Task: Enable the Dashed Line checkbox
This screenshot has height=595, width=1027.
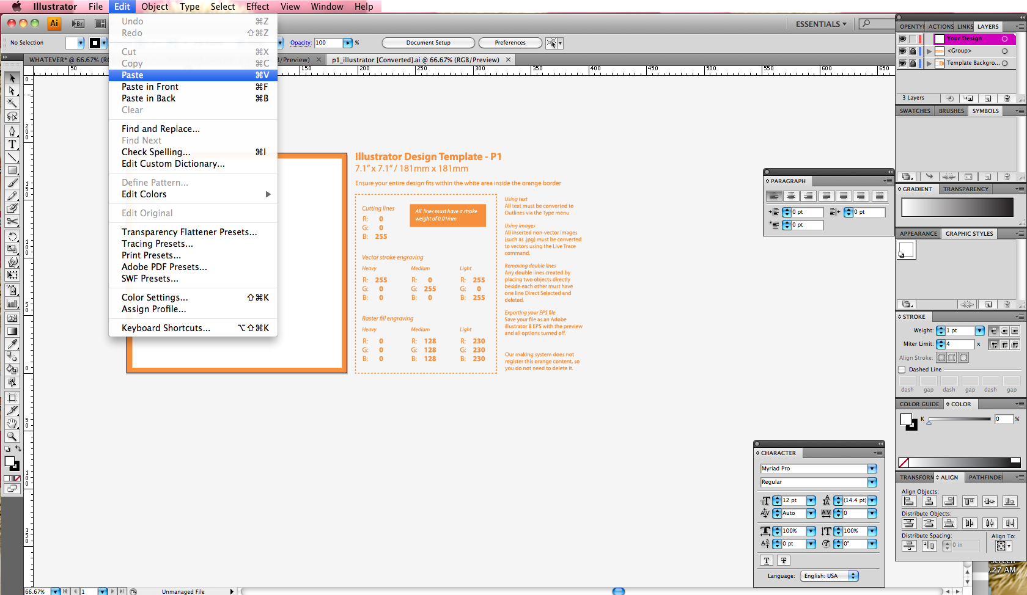Action: (902, 370)
